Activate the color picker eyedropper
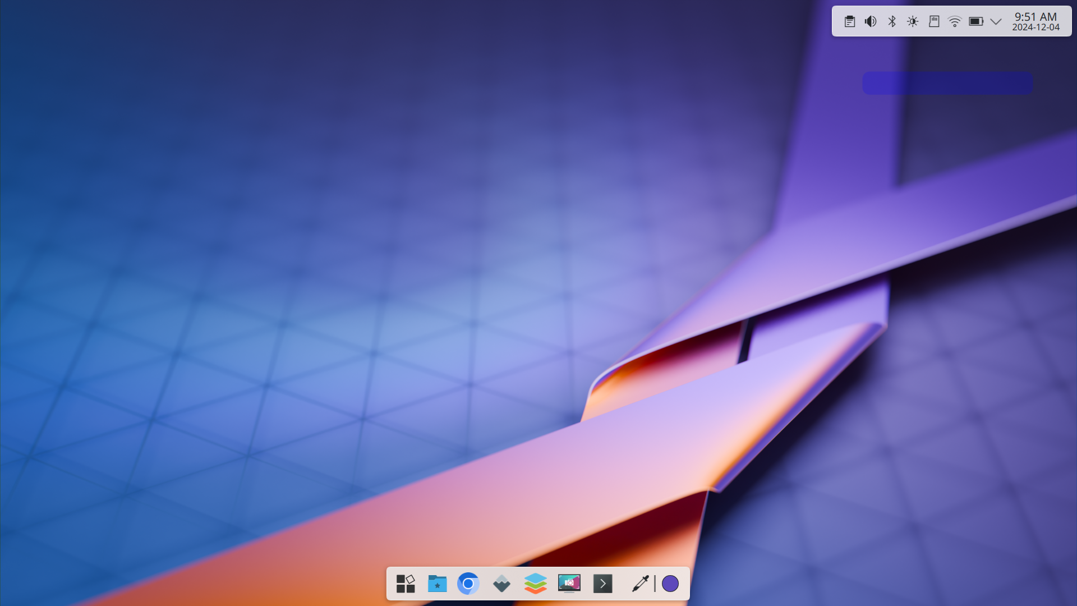Screen dimensions: 1077x606 (x=640, y=584)
